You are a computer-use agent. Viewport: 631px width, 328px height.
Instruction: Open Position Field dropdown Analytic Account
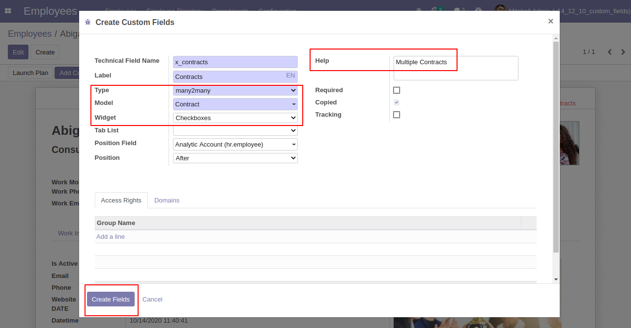point(235,144)
